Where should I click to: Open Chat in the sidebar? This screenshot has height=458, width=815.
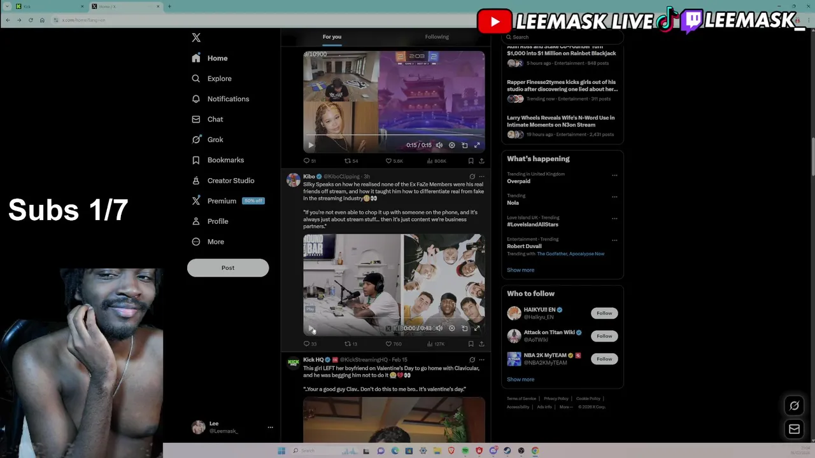208,119
